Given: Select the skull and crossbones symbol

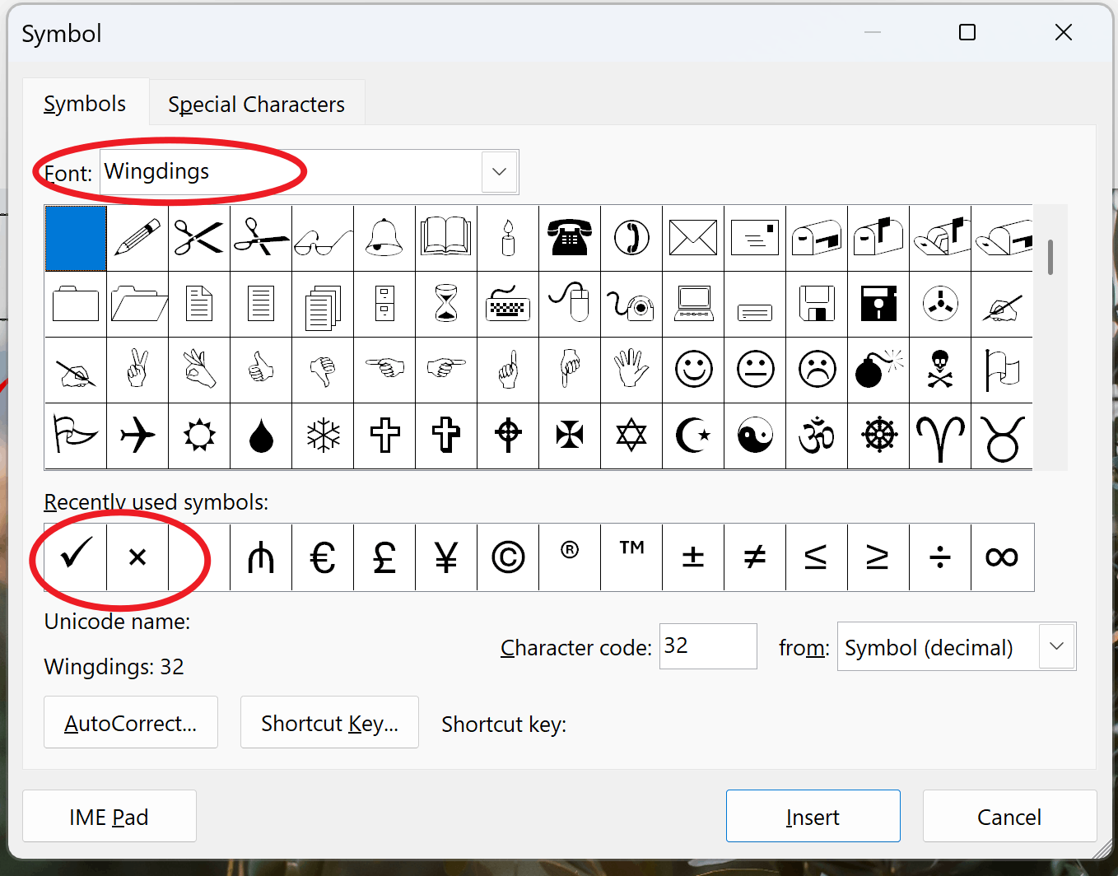Looking at the screenshot, I should pos(939,370).
